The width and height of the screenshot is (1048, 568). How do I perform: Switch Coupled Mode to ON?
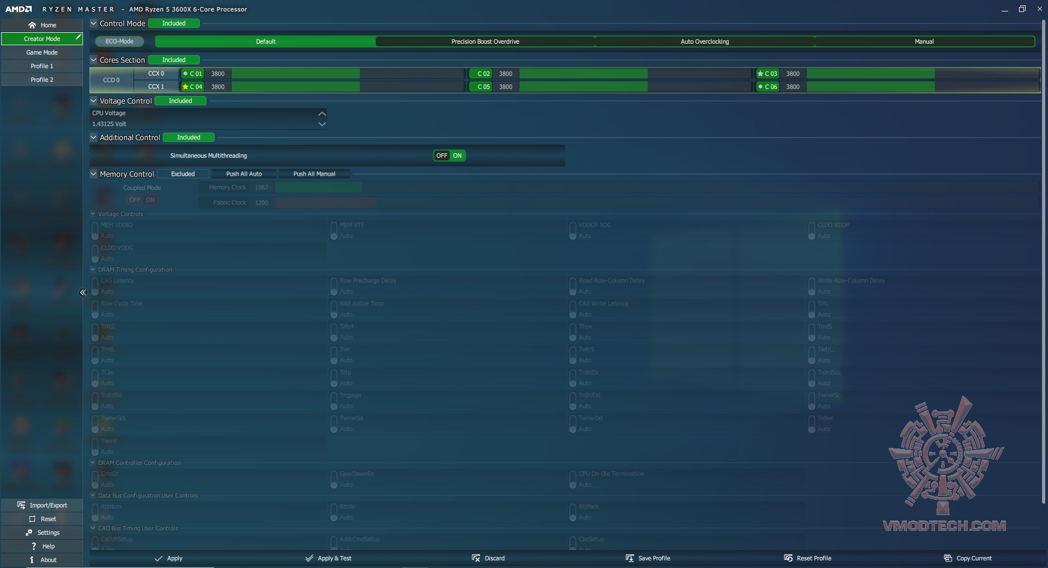click(150, 200)
